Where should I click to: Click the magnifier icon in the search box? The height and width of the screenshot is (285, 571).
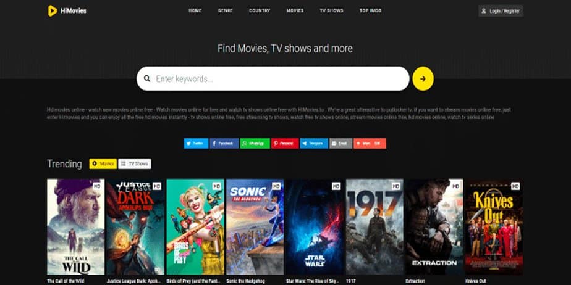(146, 78)
